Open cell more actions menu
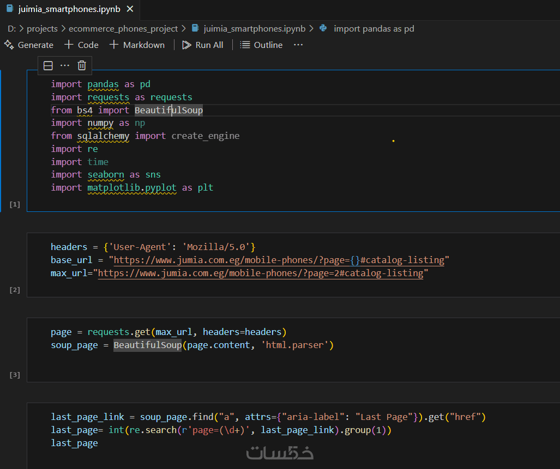Screen dimensions: 560x469 [x=65, y=65]
